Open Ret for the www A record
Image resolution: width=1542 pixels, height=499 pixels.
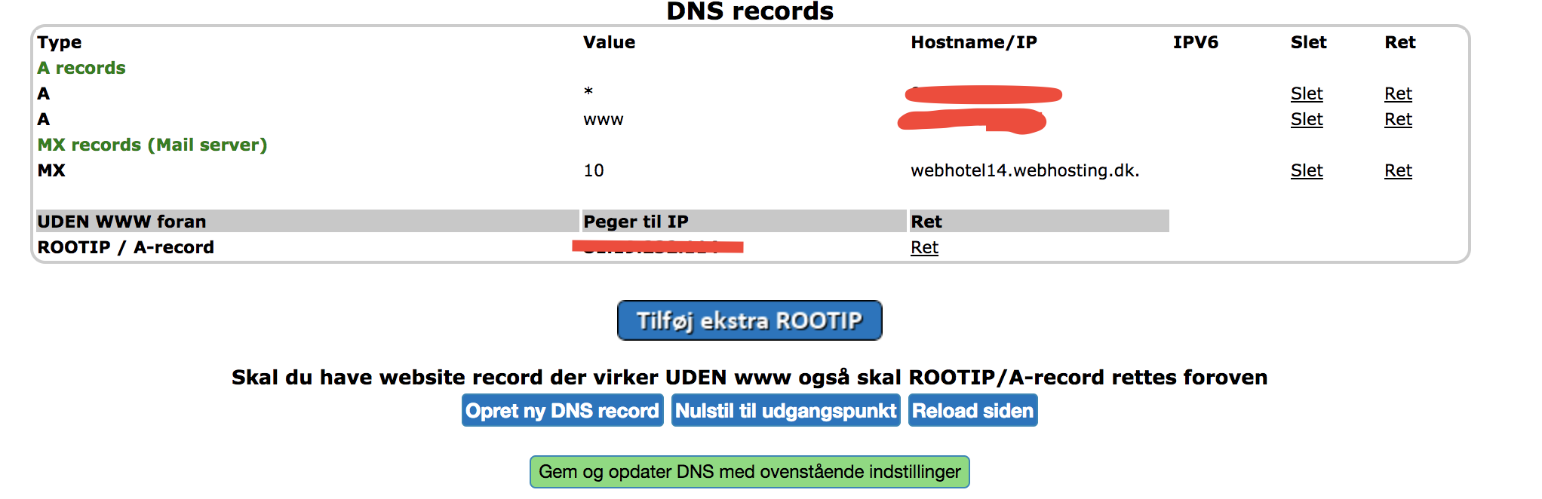(x=1397, y=119)
